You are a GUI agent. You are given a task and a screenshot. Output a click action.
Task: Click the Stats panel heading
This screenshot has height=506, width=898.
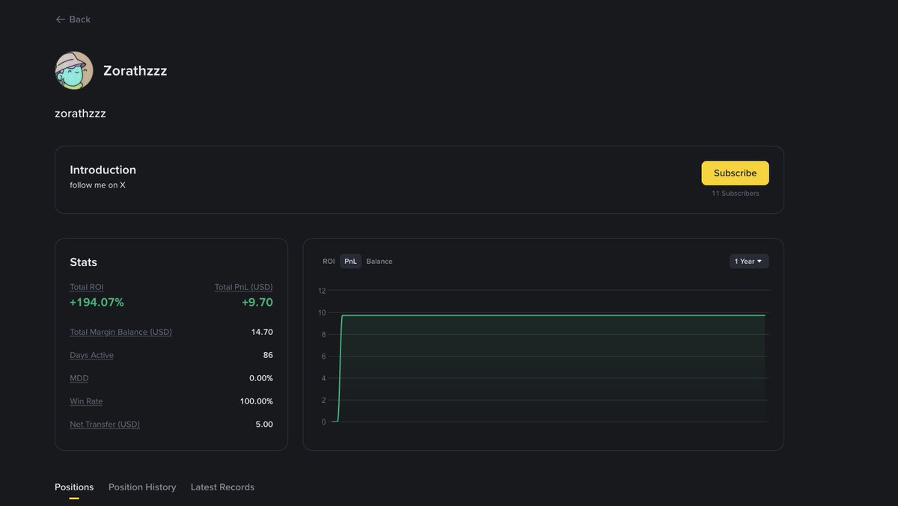pyautogui.click(x=84, y=262)
